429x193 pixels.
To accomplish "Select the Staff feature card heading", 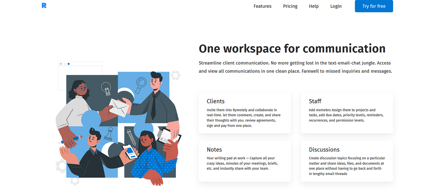I will [x=315, y=101].
